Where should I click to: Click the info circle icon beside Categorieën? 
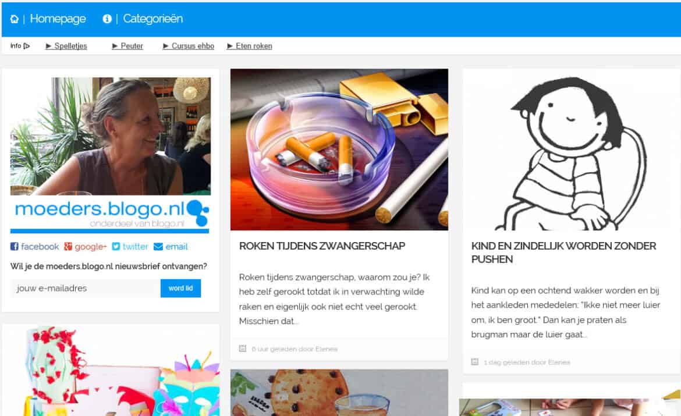click(x=107, y=19)
